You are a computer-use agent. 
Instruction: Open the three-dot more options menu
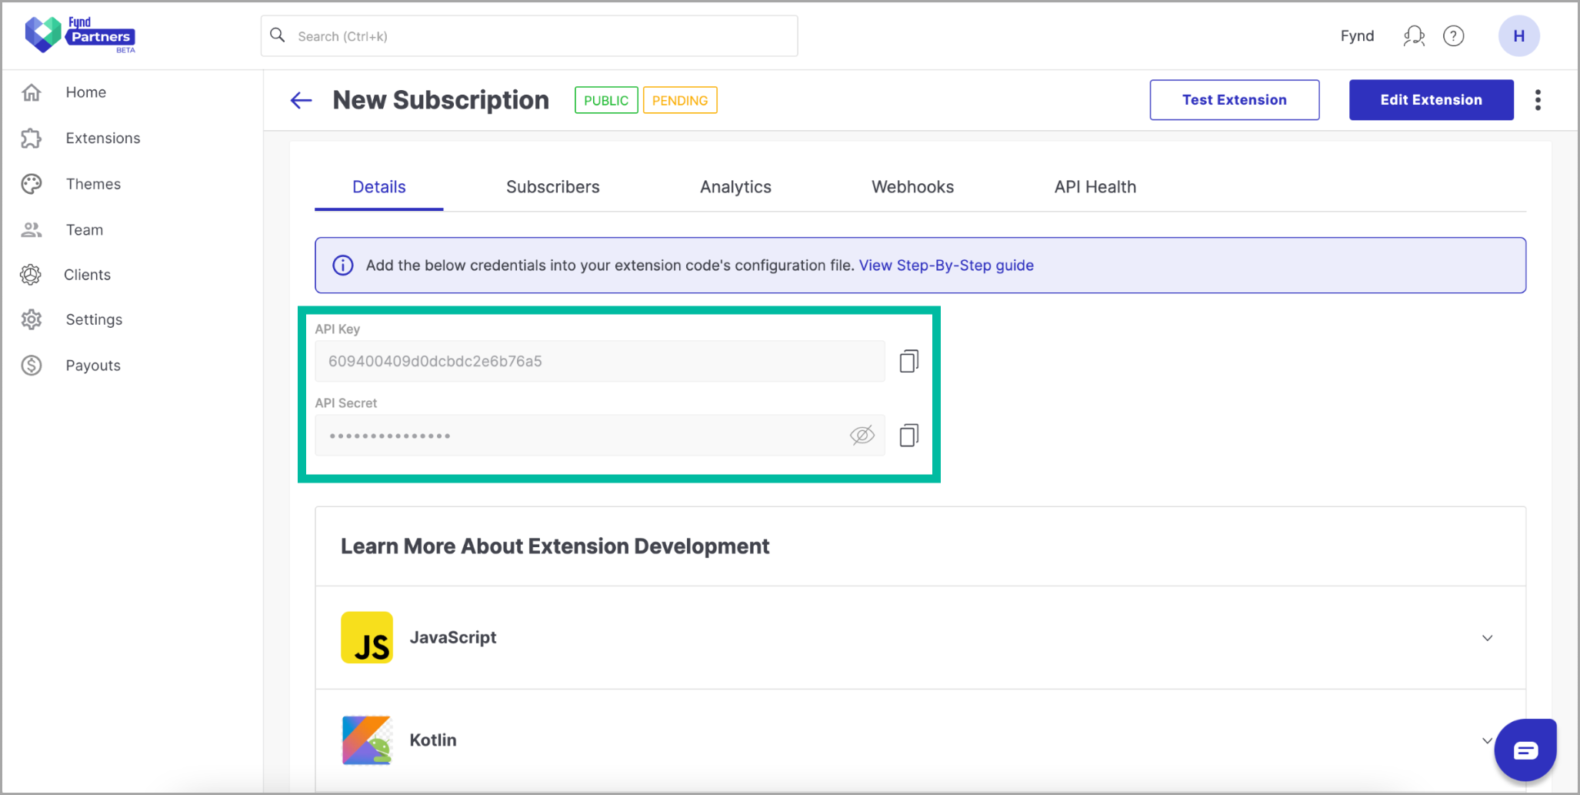click(1538, 100)
